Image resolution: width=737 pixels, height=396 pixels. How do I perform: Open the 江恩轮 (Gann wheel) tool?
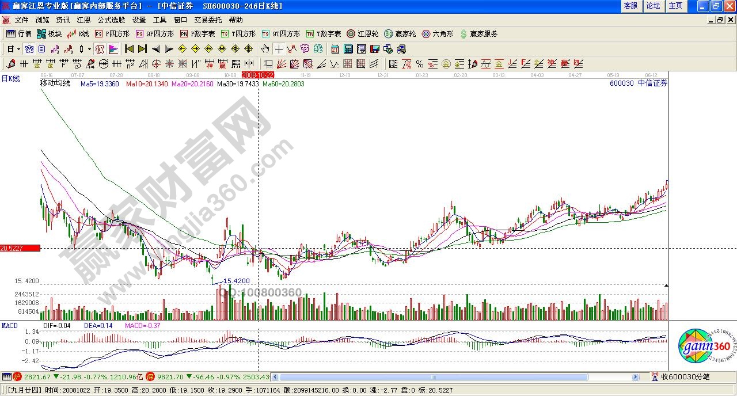point(363,34)
